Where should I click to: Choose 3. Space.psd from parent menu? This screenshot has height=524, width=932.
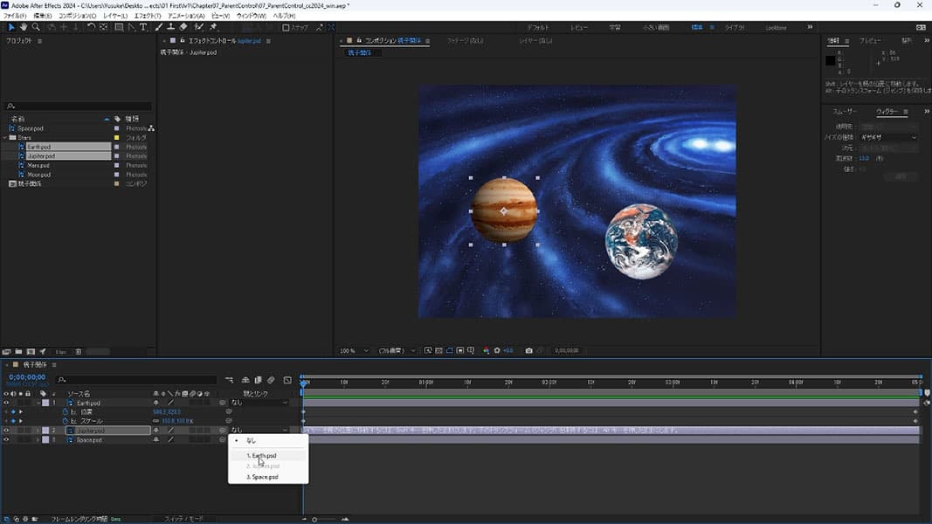[x=262, y=477]
